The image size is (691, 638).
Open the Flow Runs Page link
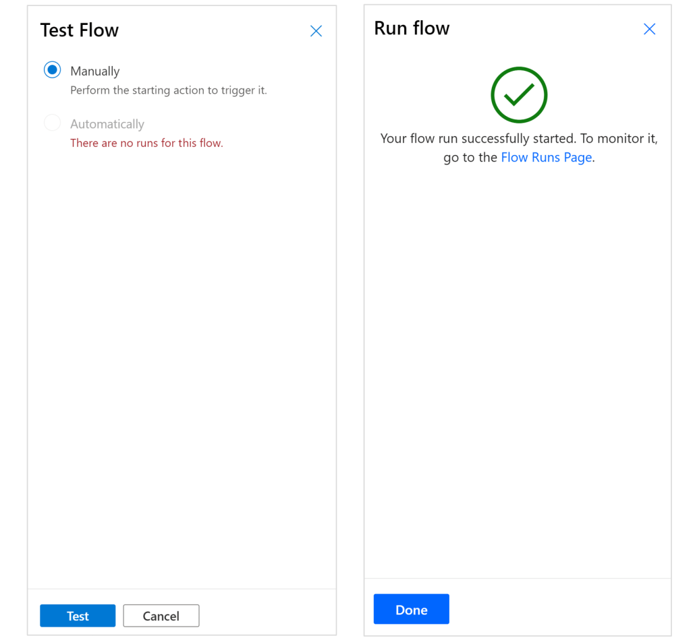[546, 158]
